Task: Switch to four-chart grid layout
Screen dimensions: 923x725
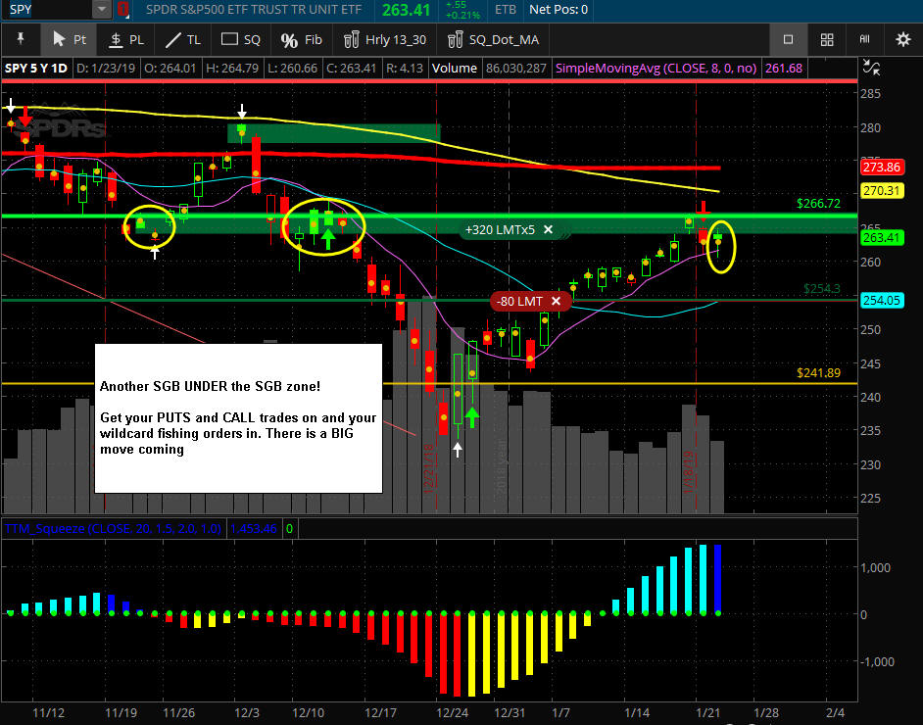Action: click(827, 39)
